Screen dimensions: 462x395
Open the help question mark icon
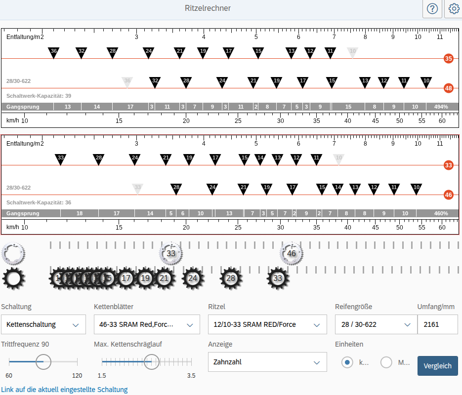(432, 9)
